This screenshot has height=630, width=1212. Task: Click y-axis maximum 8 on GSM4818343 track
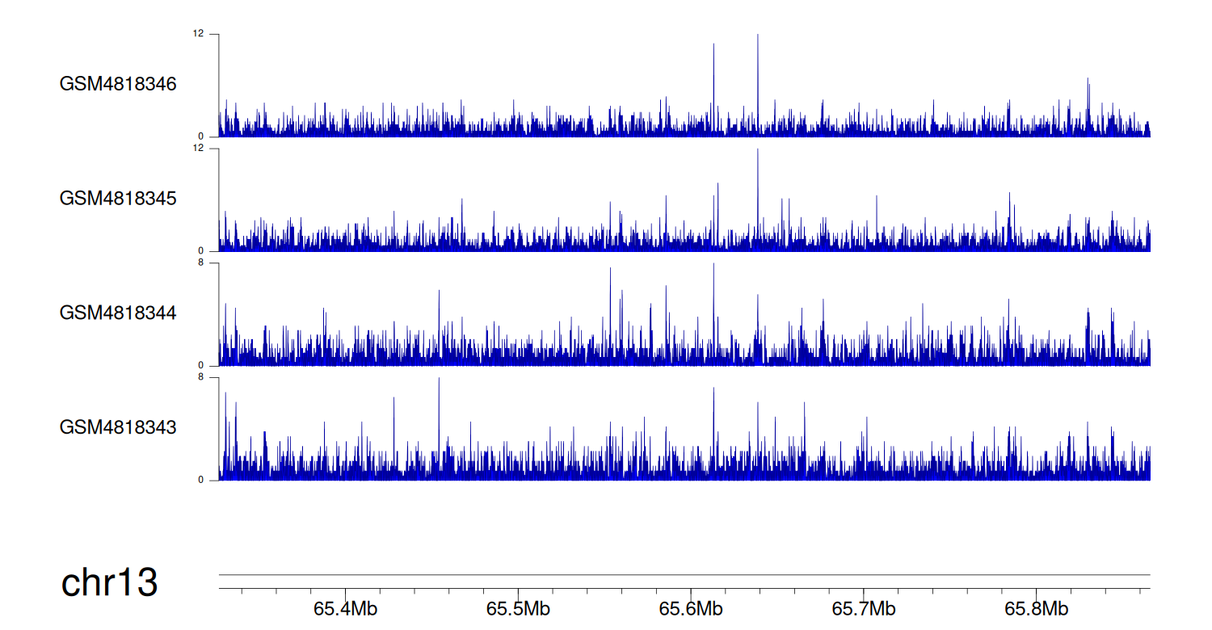point(201,377)
